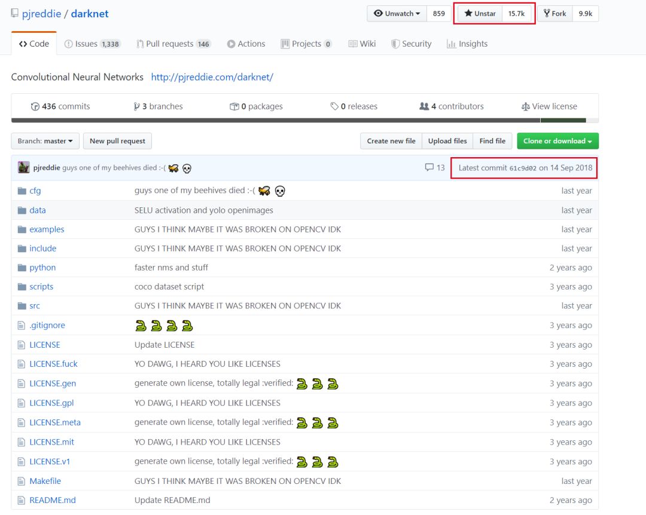Click the README.md file icon
The image size is (646, 515).
22,500
